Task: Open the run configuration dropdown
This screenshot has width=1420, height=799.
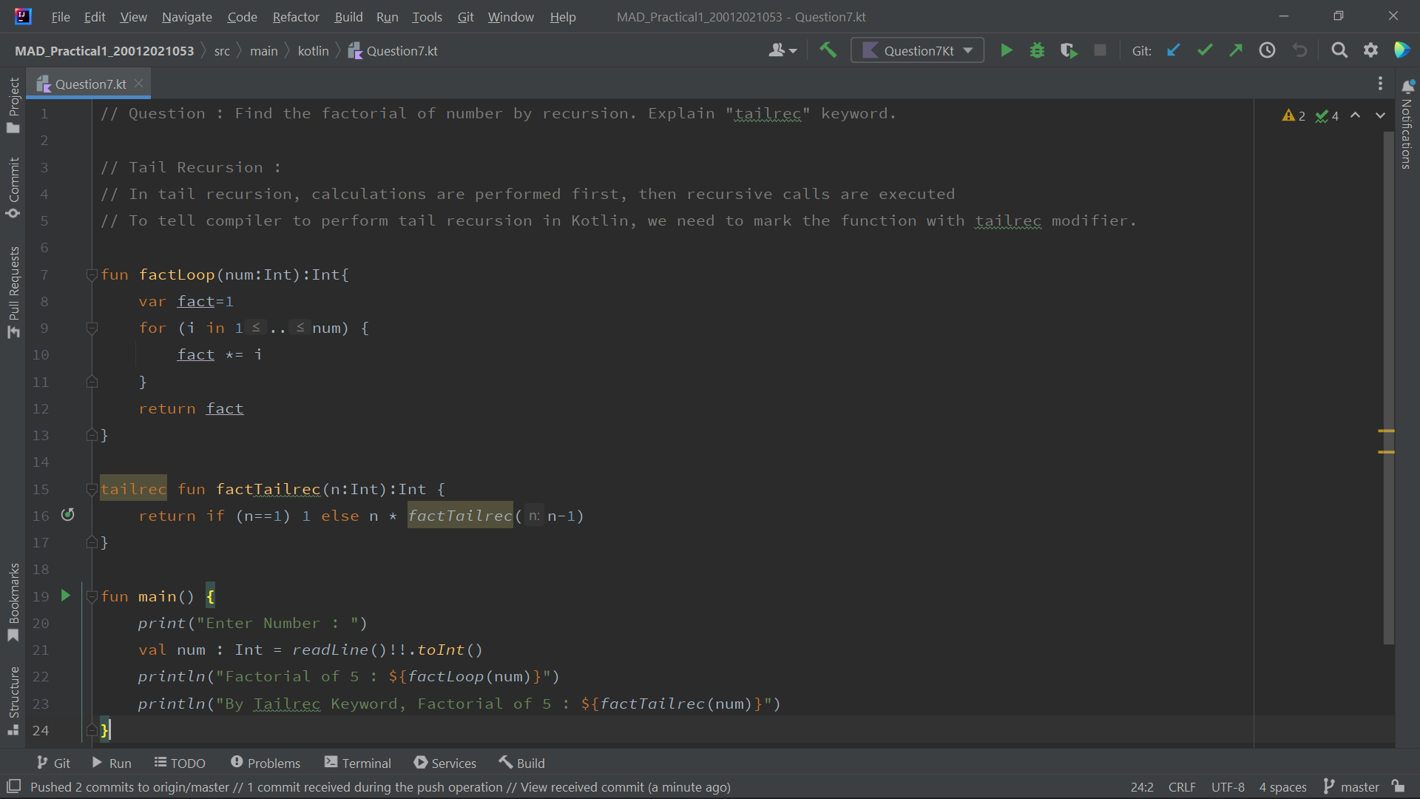Action: 917,50
